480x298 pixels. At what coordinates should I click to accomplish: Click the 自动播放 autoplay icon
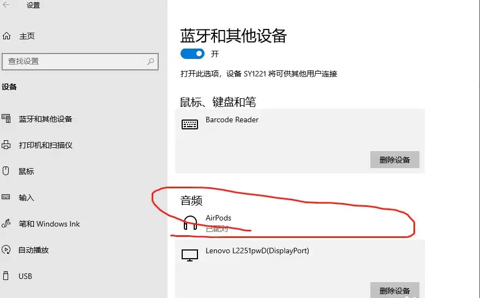click(7, 250)
